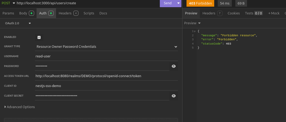Switch to the Body tab
The image size is (286, 122).
pos(27,13)
